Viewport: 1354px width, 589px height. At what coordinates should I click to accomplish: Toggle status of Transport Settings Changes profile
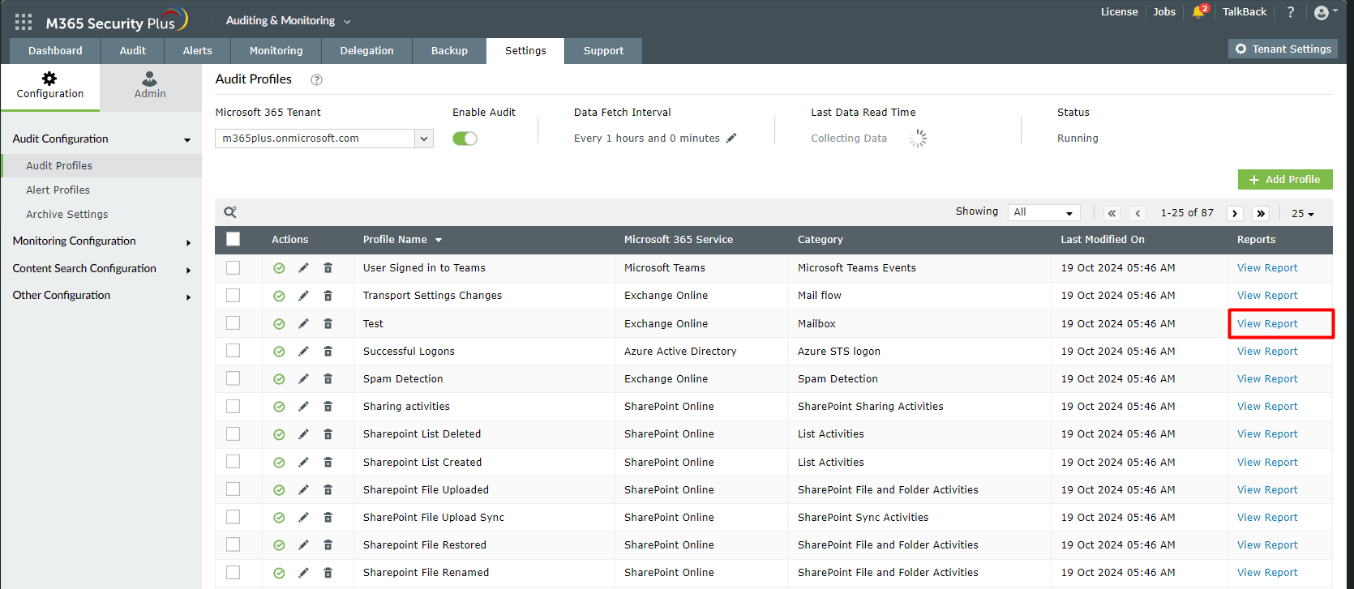[279, 296]
